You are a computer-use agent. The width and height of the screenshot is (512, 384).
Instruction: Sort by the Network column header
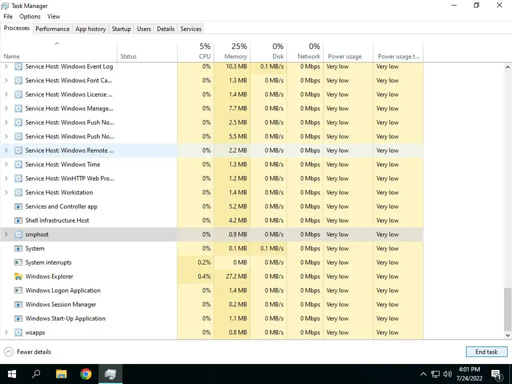coord(305,51)
